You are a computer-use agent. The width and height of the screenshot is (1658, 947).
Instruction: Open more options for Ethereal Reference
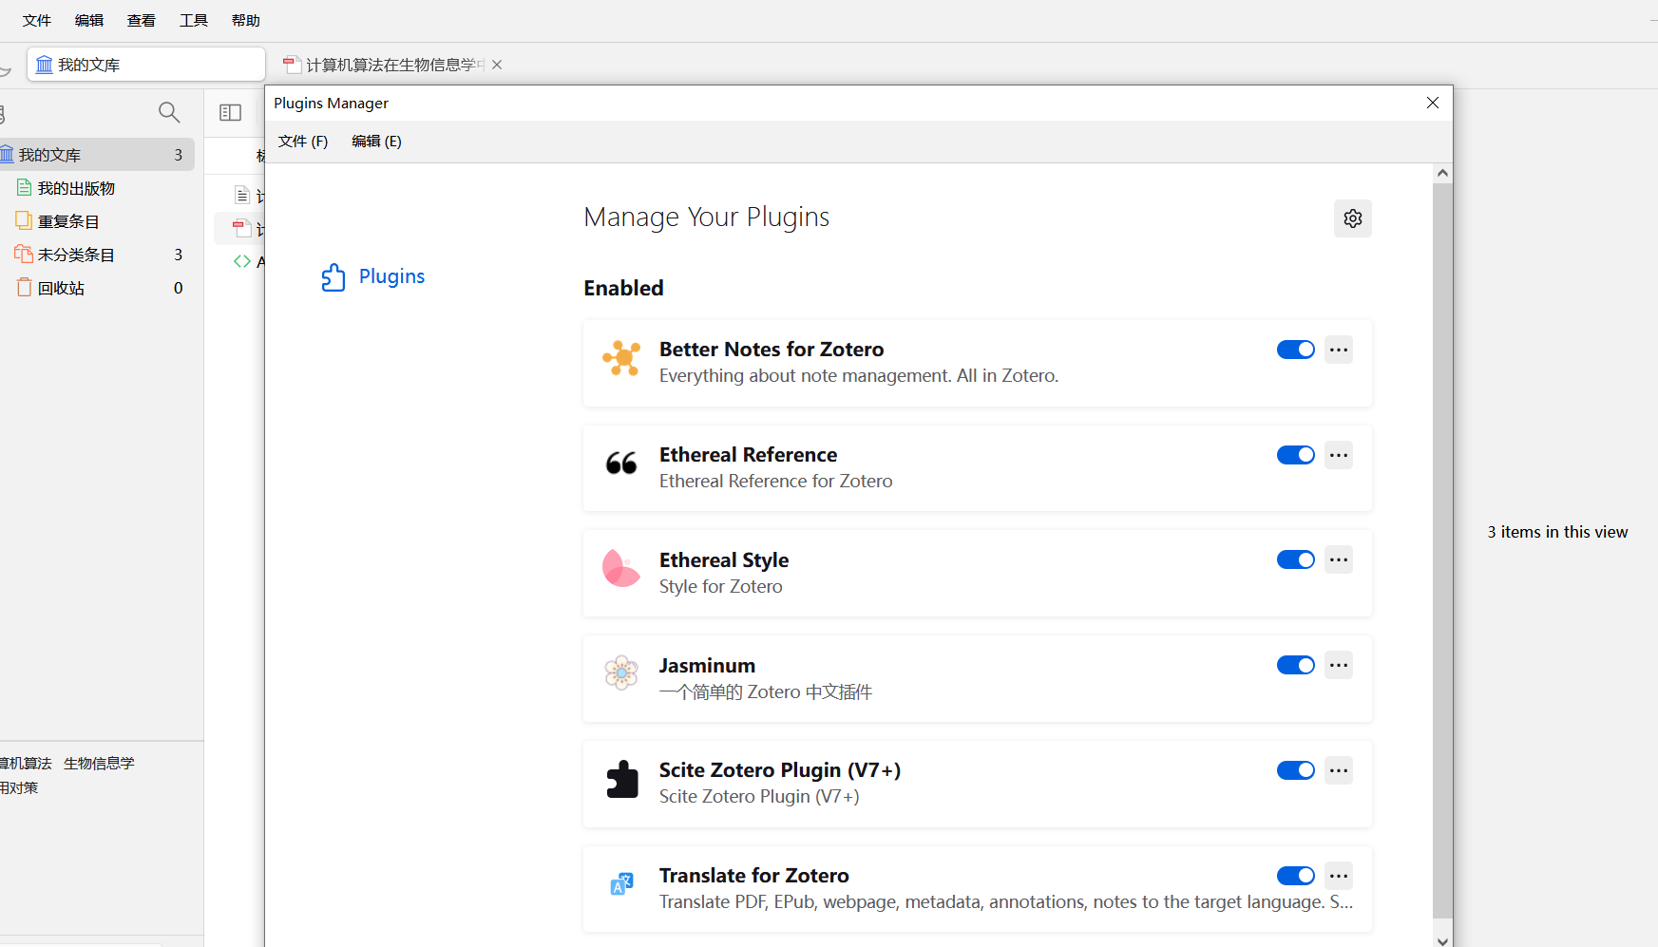[x=1339, y=455]
